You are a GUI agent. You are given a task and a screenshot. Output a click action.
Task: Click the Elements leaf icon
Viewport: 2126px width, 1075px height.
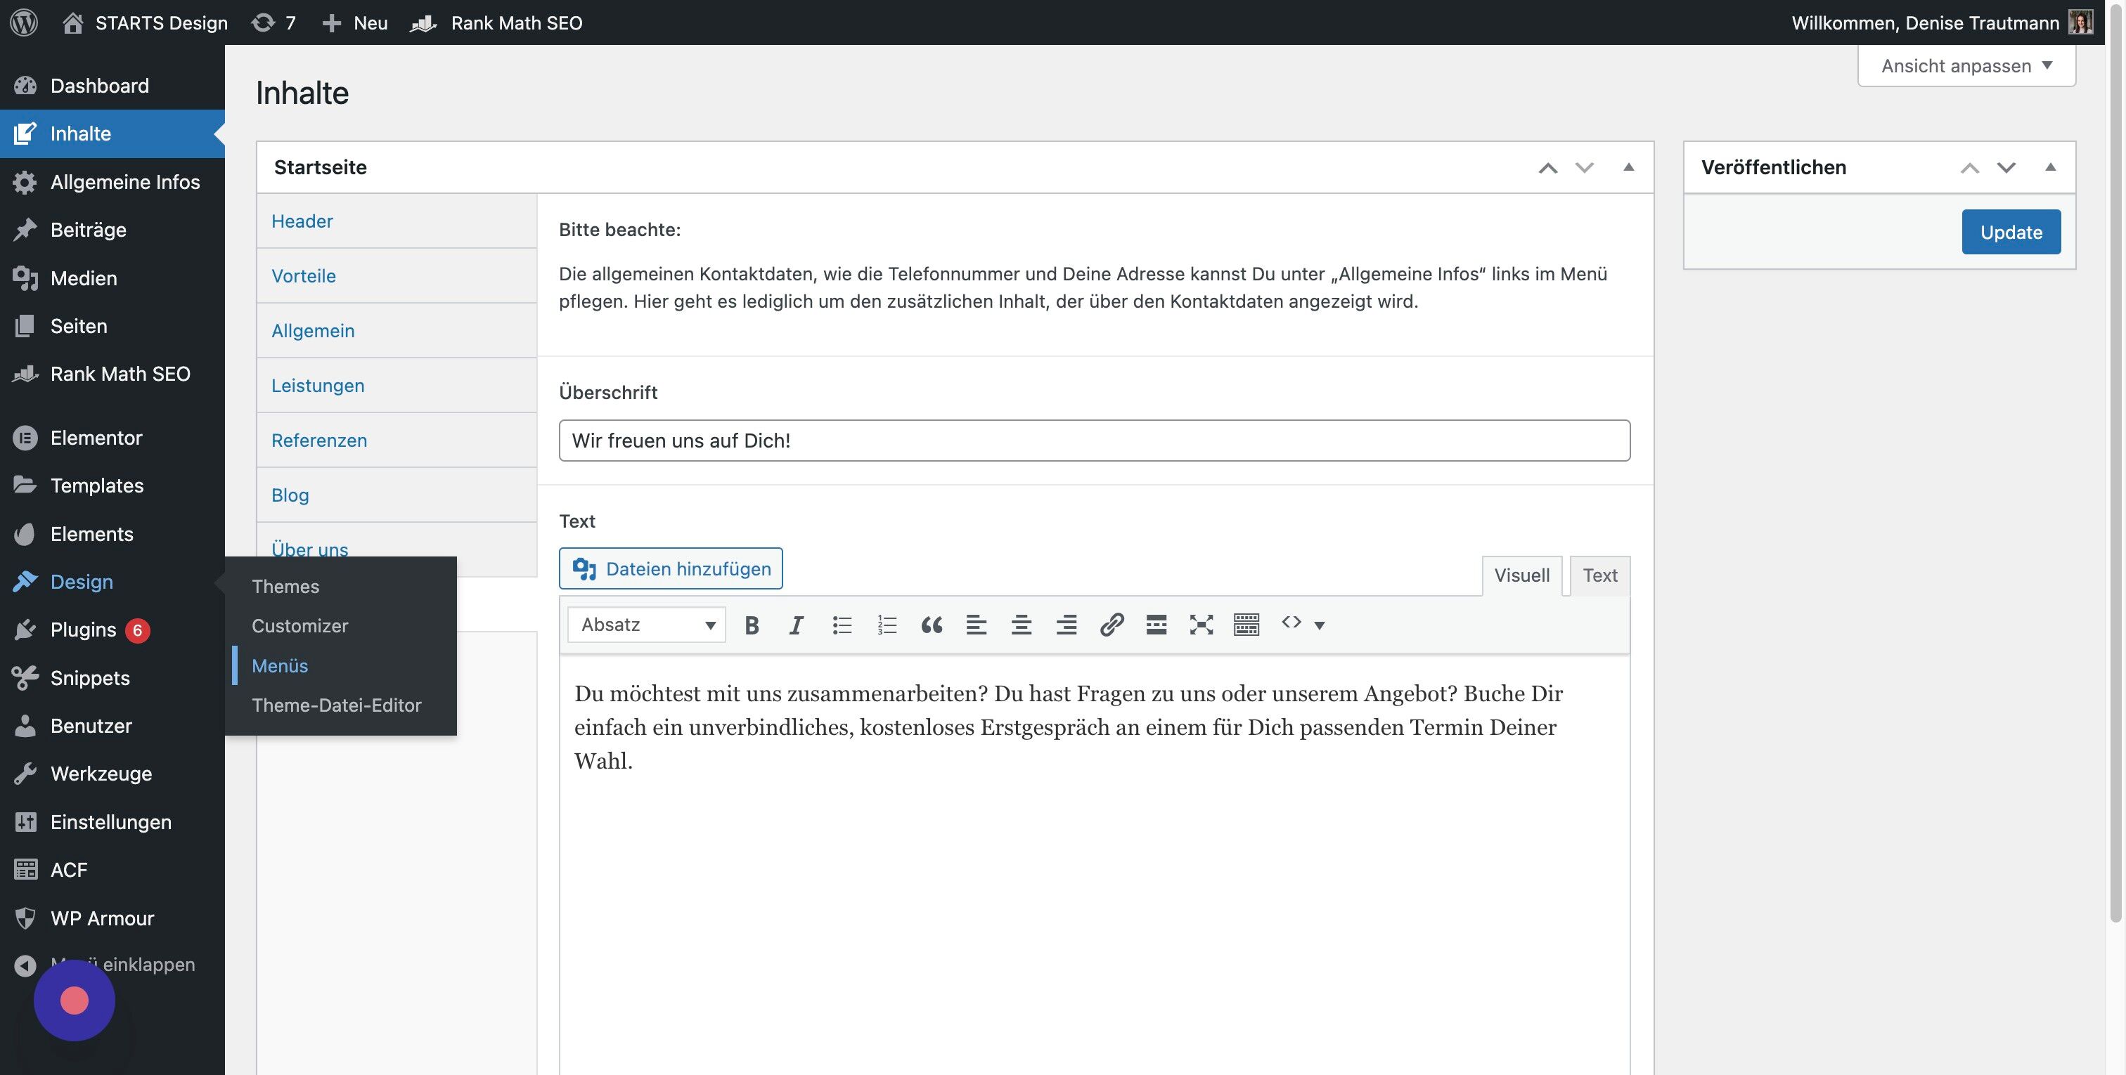point(25,534)
